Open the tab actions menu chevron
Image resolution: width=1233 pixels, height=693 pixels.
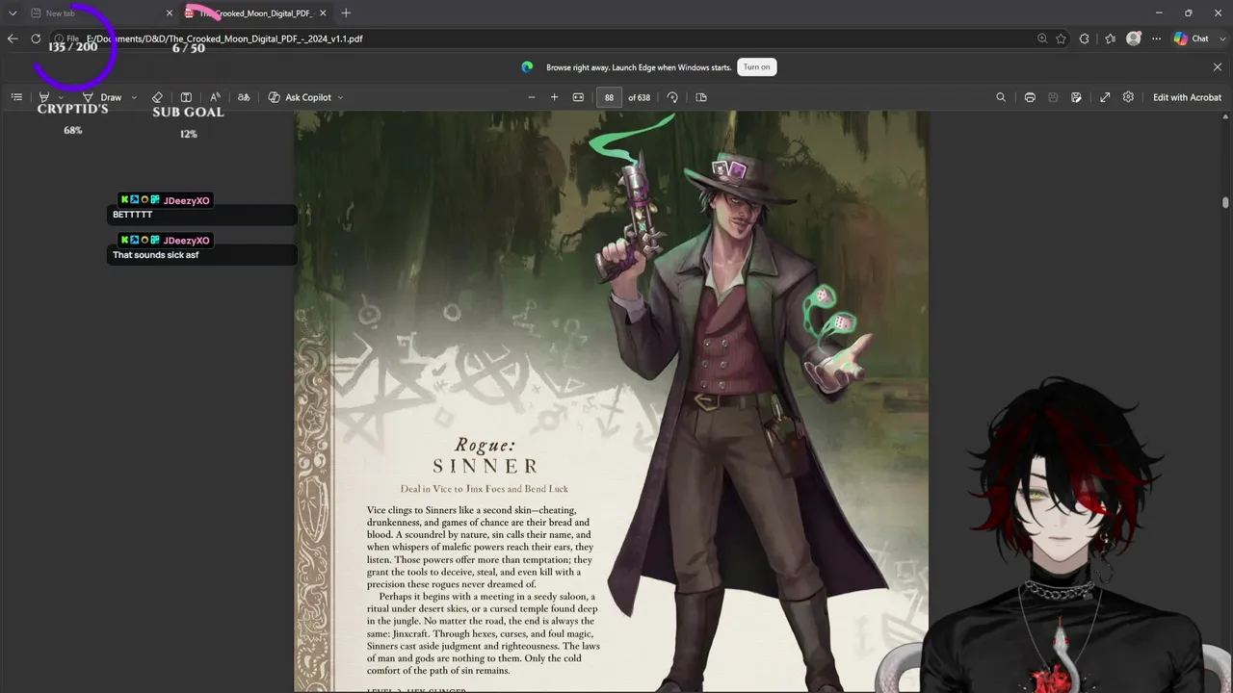13,13
